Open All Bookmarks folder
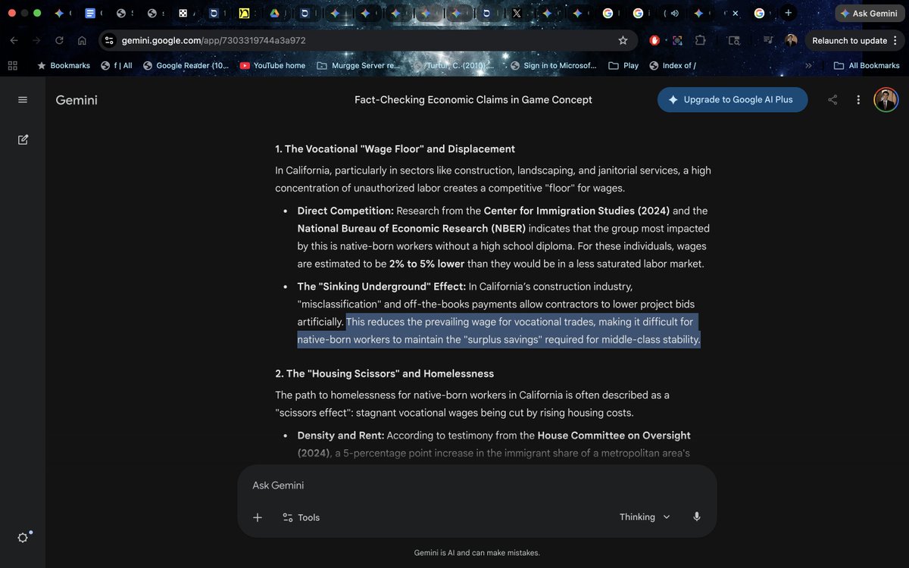The image size is (909, 568). click(866, 66)
